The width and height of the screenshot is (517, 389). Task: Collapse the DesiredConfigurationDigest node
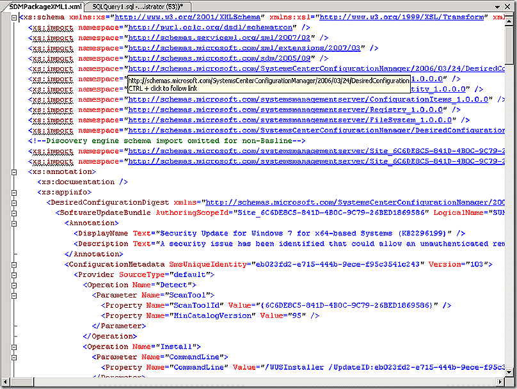click(x=14, y=203)
